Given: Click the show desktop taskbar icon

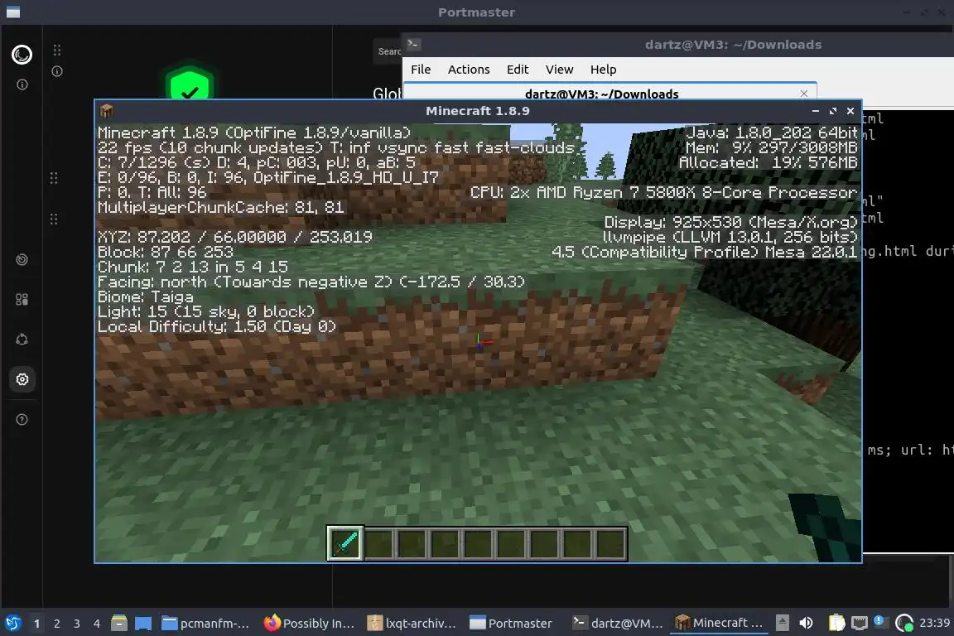Looking at the screenshot, I should click(x=143, y=624).
